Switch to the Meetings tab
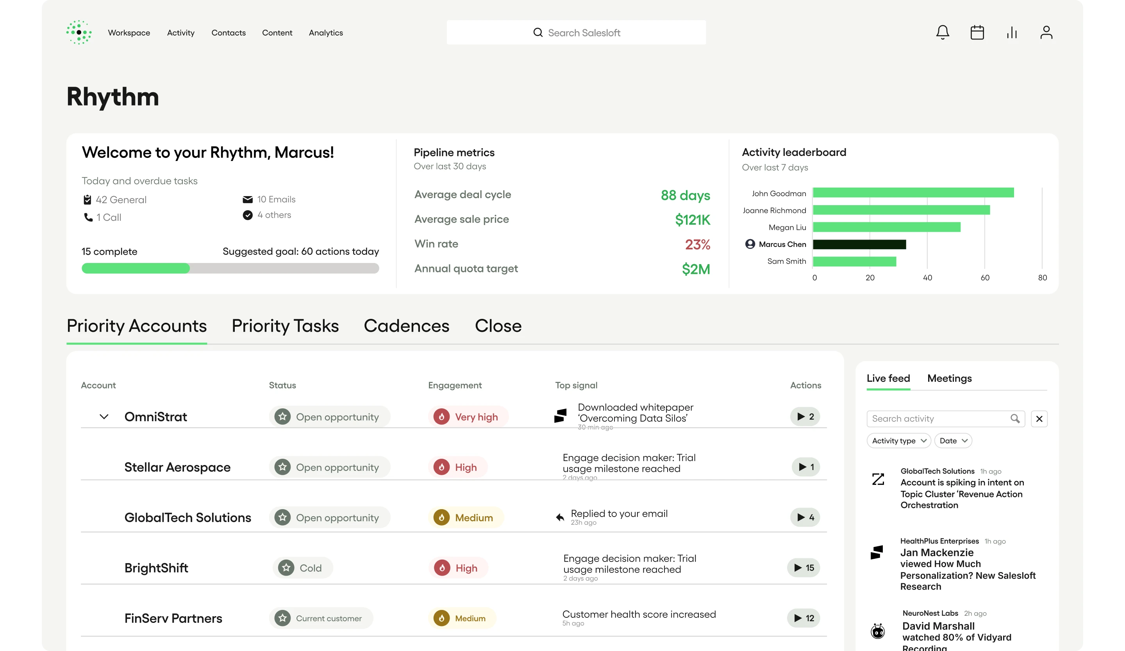This screenshot has width=1125, height=651. (949, 378)
